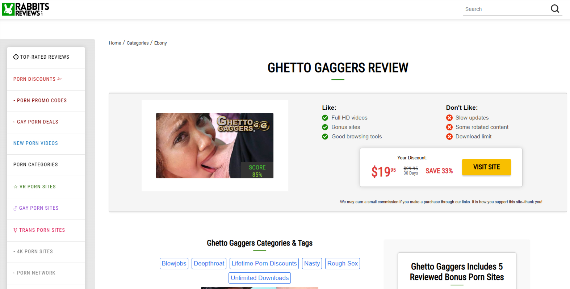Click the Lifetime Discounts tag
Viewport: 570px width, 289px height.
coord(264,264)
